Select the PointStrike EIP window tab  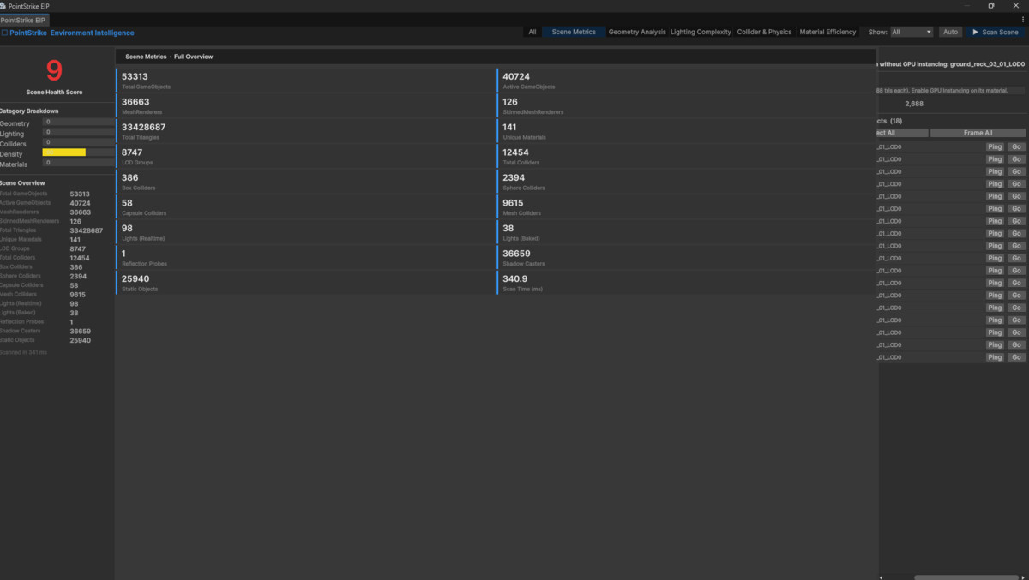[25, 20]
